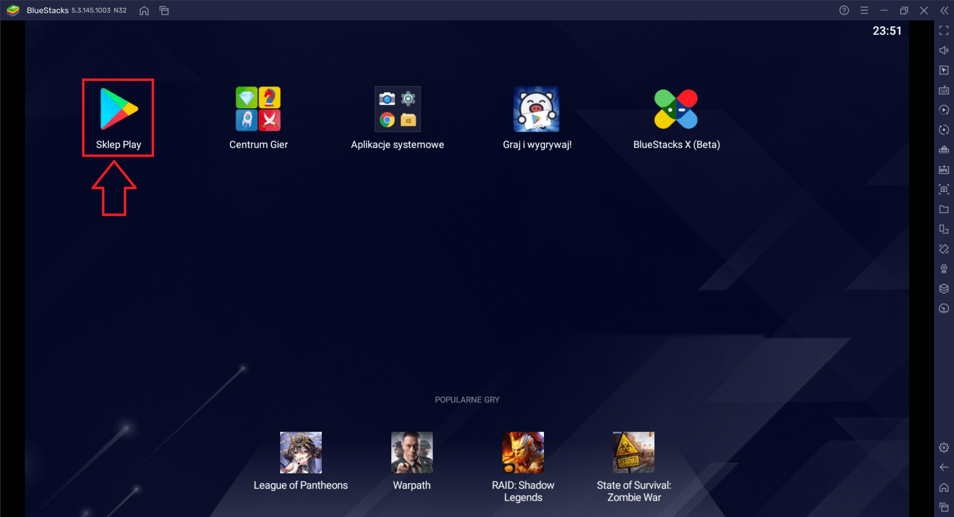Open keyboard game controls in sidebar
The image size is (954, 517).
point(944,90)
